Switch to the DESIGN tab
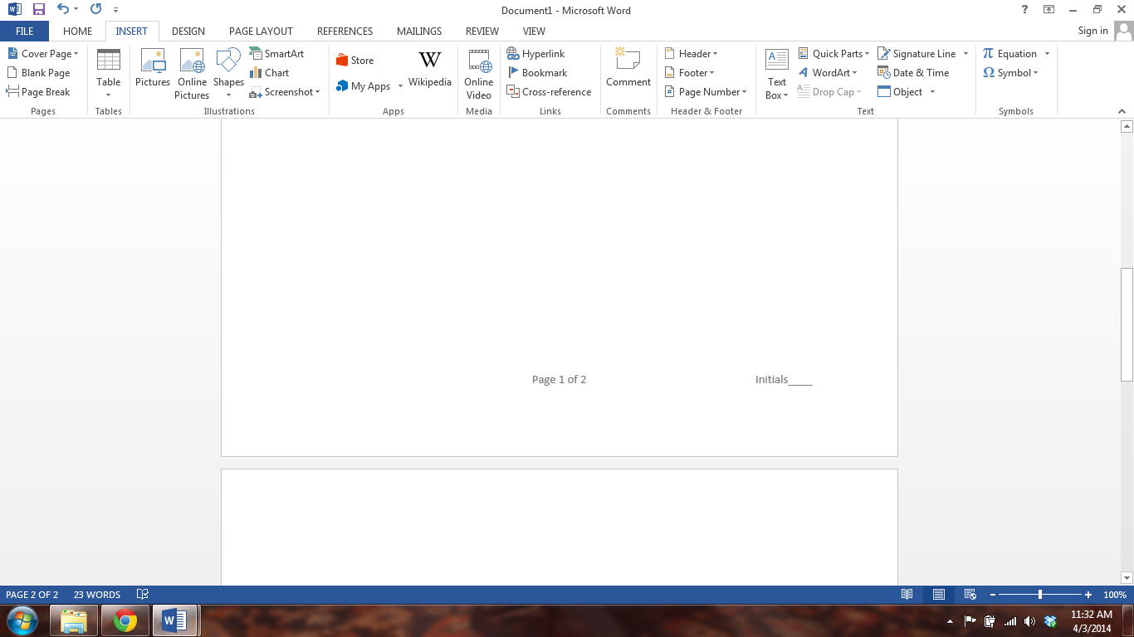The width and height of the screenshot is (1134, 637). [x=188, y=31]
